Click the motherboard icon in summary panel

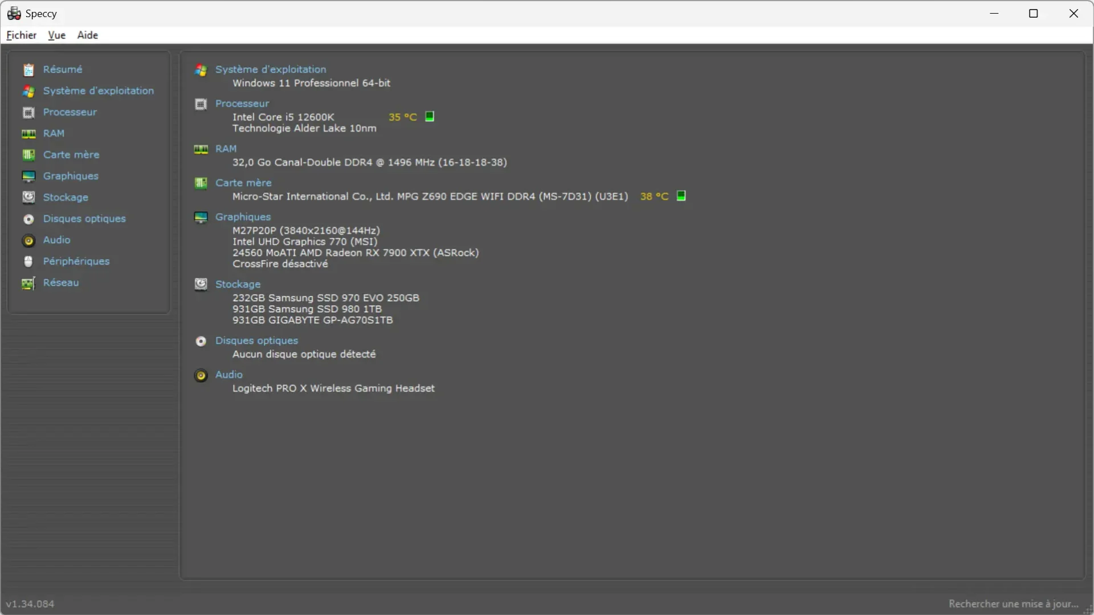coord(201,183)
